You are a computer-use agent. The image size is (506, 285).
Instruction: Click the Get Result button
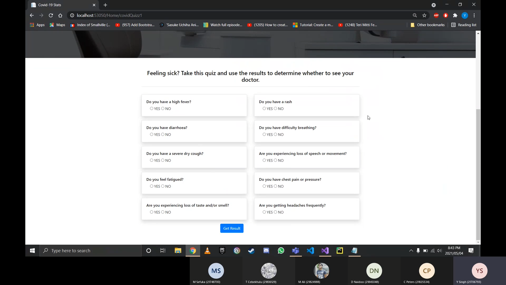pyautogui.click(x=232, y=228)
